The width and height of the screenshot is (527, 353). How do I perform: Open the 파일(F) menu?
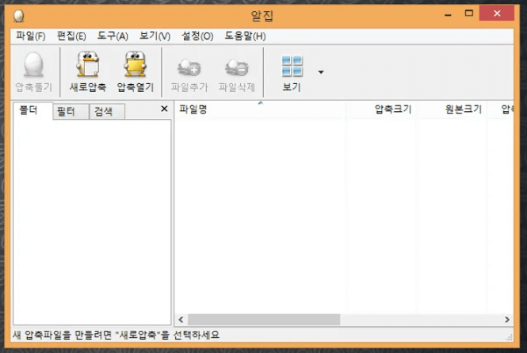pos(31,36)
